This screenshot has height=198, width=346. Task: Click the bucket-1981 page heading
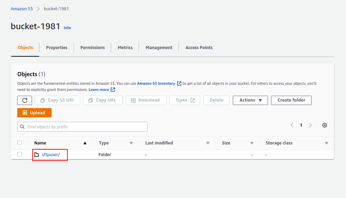coord(35,26)
